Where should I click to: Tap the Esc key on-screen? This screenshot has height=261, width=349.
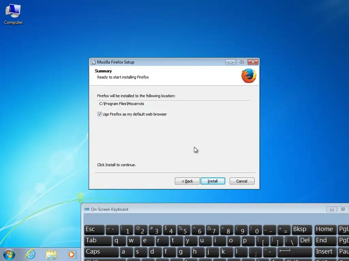94,230
